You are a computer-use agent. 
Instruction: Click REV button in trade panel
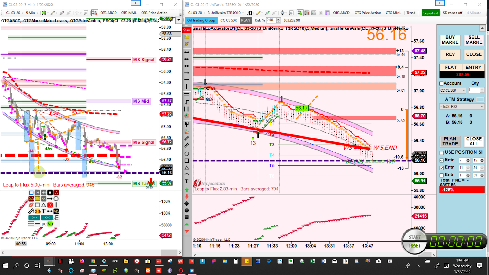click(450, 54)
